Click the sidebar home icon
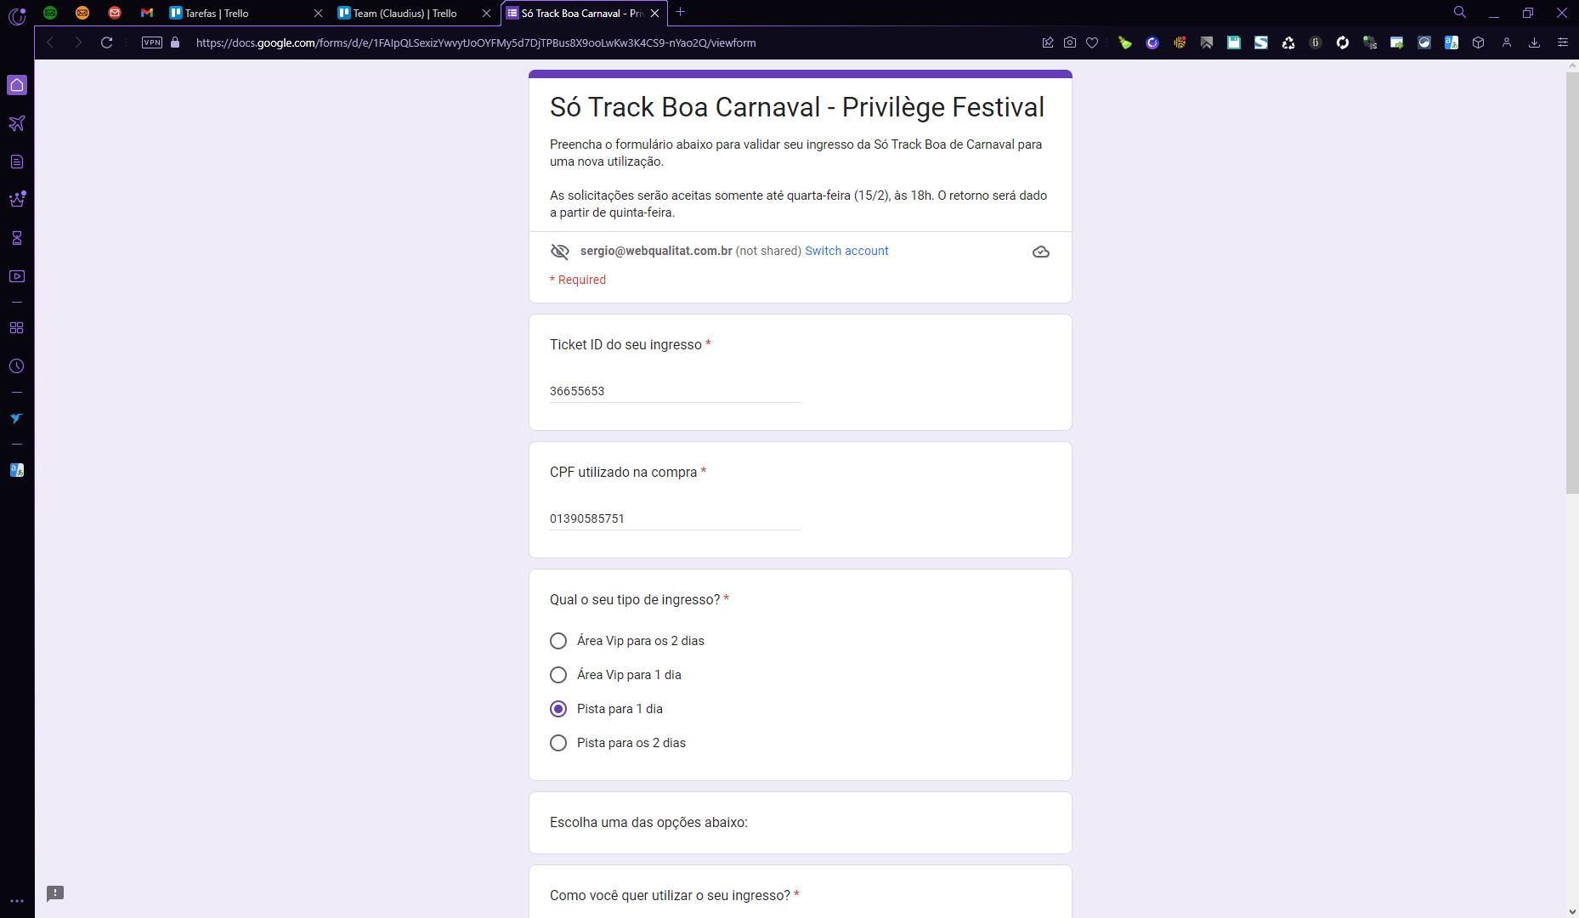 (x=17, y=85)
